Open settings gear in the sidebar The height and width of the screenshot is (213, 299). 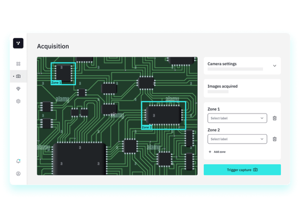click(18, 101)
